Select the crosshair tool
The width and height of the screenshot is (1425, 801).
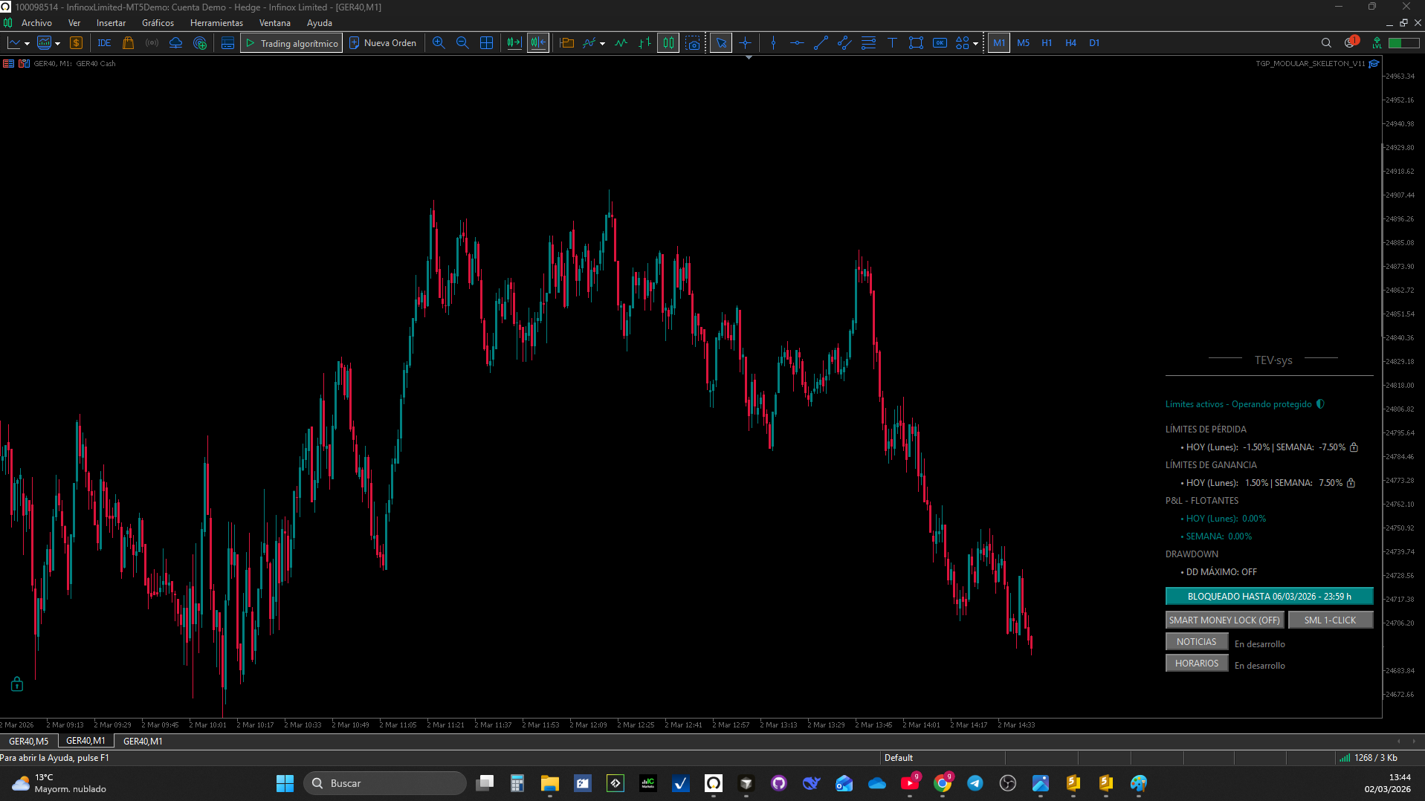745,43
